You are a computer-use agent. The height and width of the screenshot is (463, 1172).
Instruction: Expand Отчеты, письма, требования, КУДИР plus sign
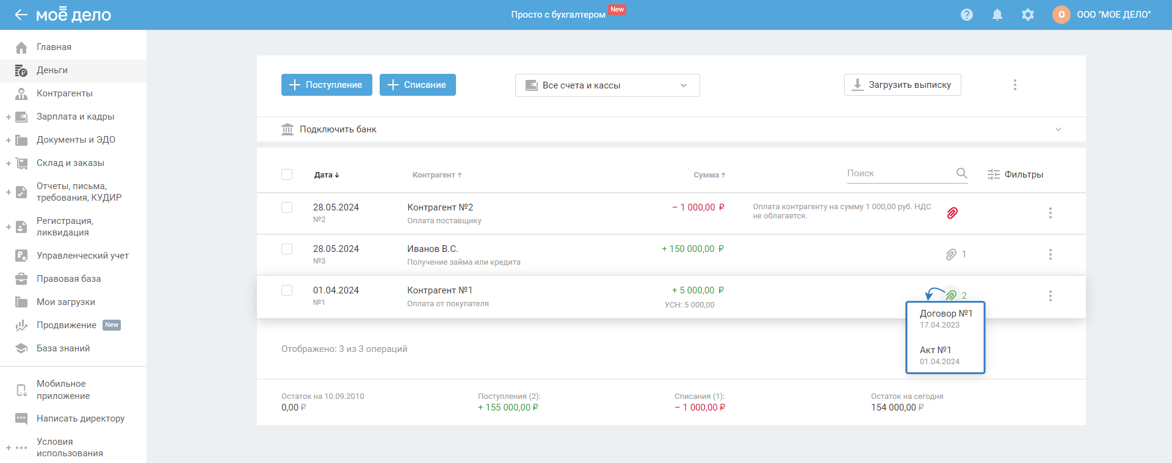coord(9,192)
